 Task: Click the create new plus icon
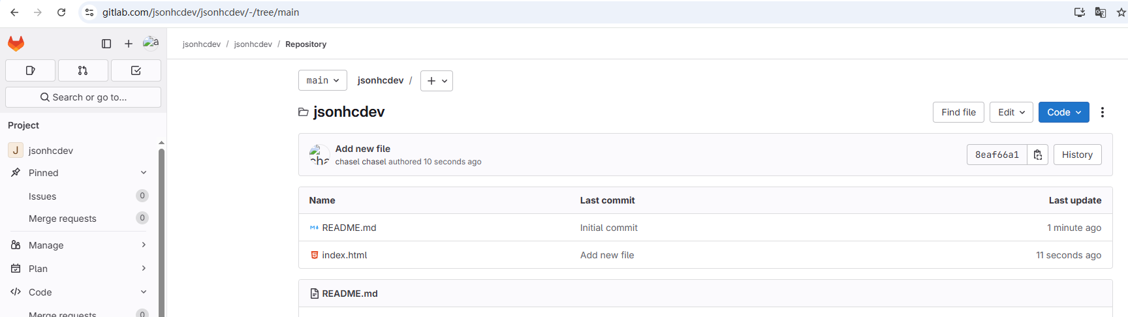[x=129, y=44]
